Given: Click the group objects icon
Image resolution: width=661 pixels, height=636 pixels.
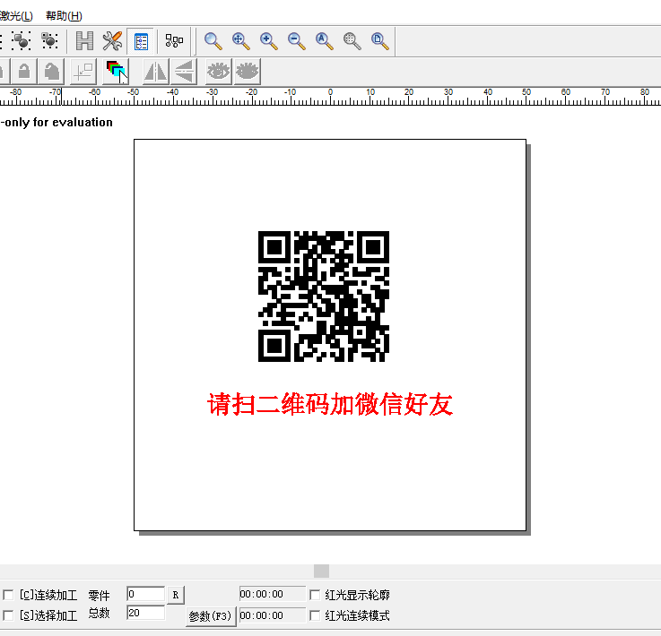Looking at the screenshot, I should [21, 41].
